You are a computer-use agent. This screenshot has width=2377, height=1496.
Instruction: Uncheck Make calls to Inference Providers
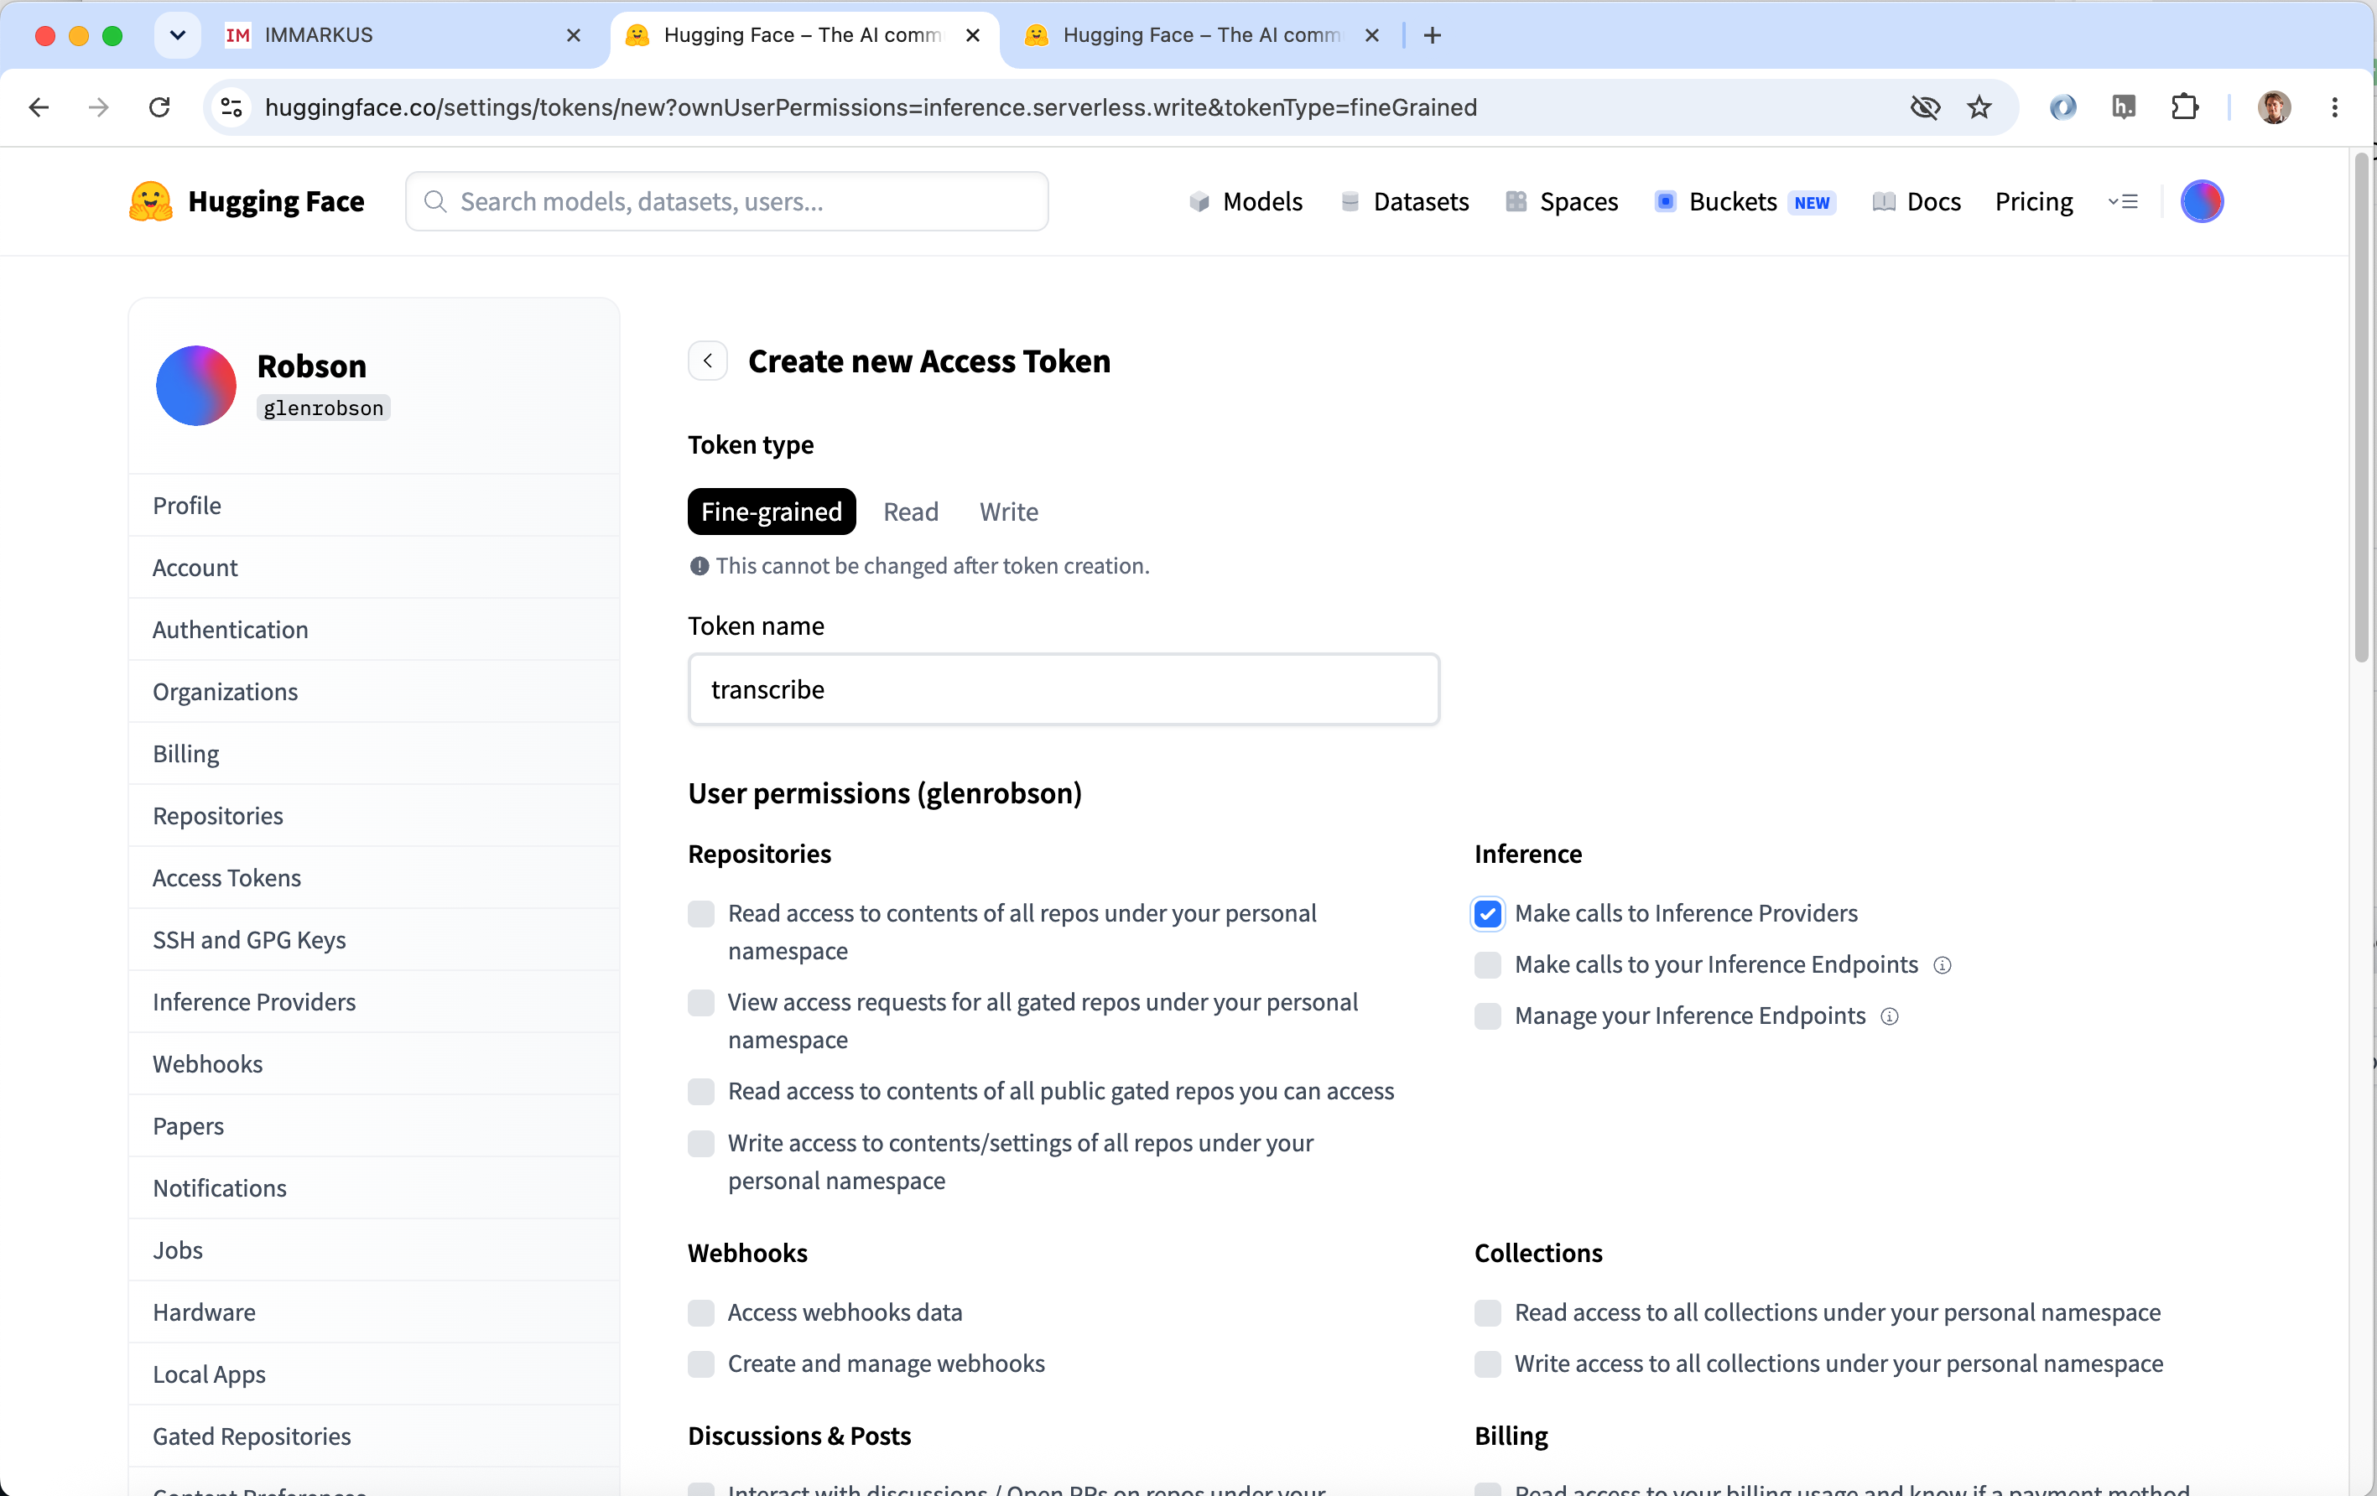1488,914
